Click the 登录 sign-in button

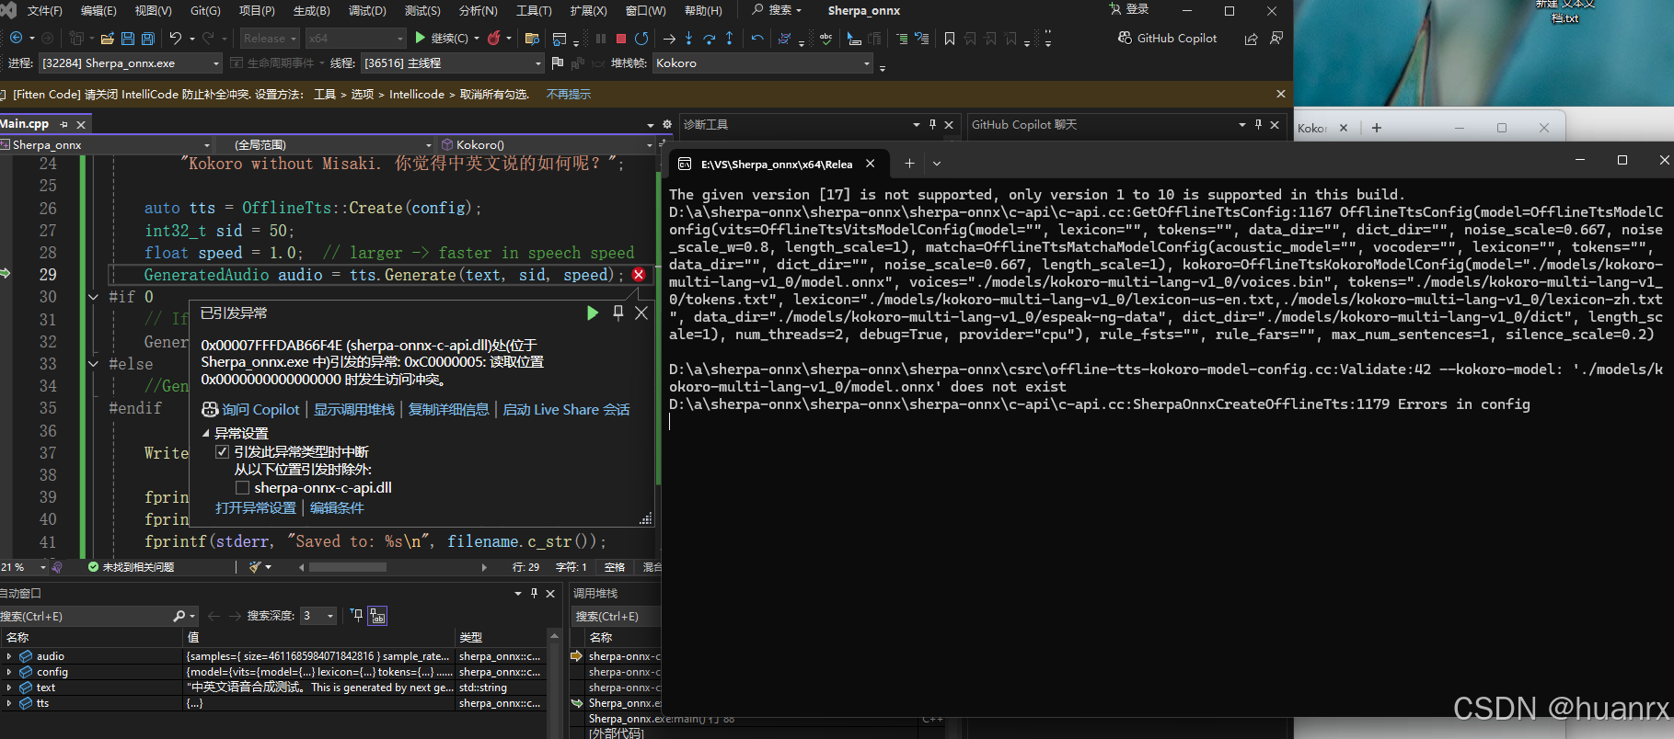[1129, 9]
